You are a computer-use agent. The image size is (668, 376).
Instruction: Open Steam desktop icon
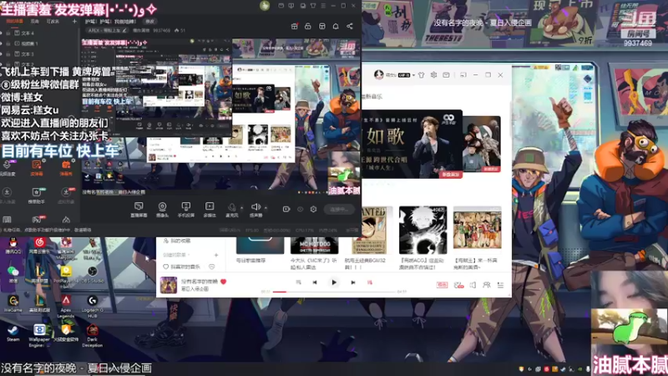(13, 333)
